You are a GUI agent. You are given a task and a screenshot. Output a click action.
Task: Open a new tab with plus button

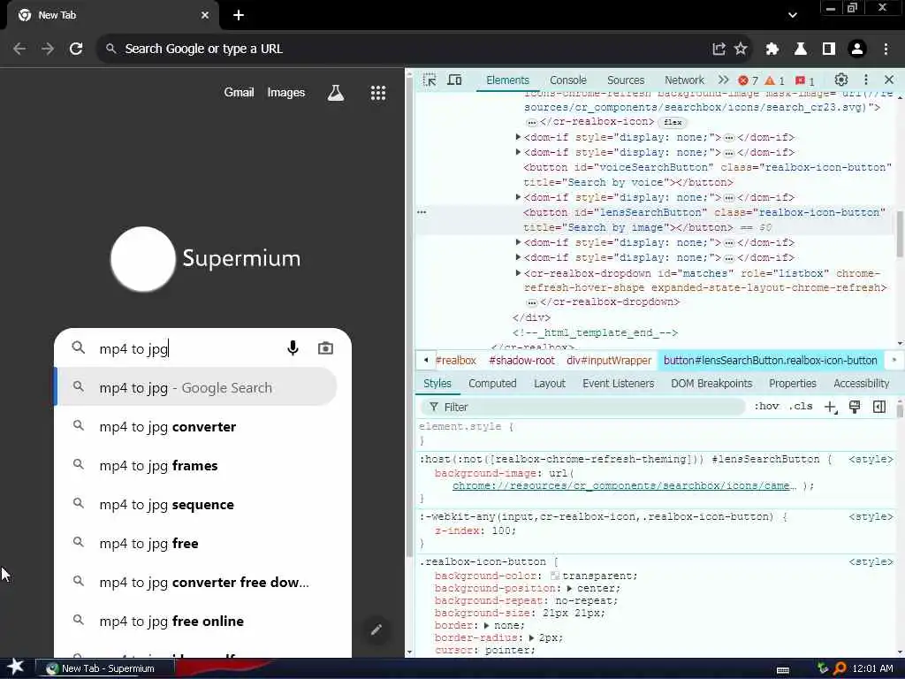tap(239, 15)
